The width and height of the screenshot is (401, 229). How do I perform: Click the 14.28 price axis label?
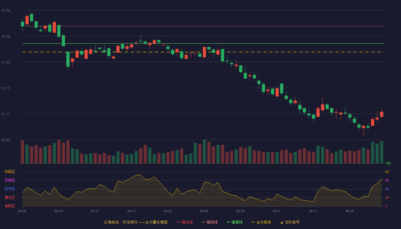click(x=5, y=36)
